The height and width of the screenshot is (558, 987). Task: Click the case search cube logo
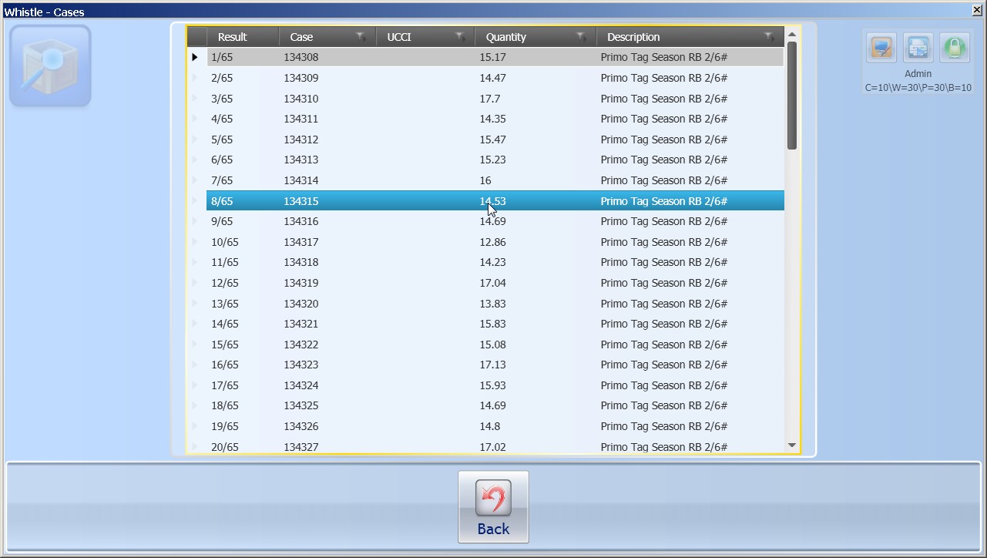coord(50,66)
